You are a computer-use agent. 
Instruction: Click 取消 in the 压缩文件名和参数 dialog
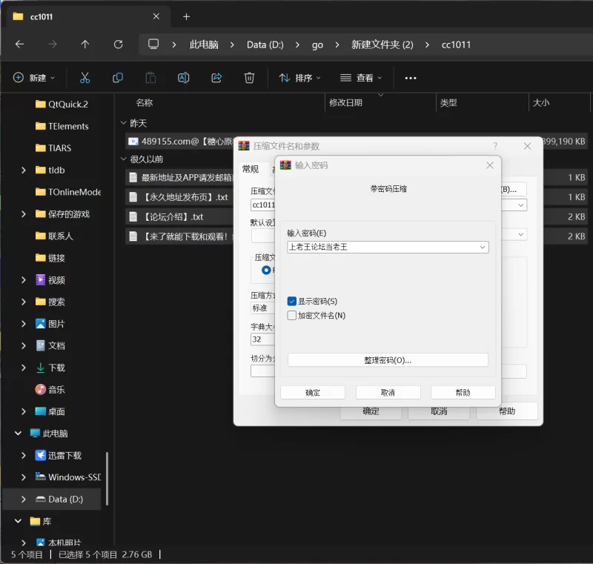(439, 411)
